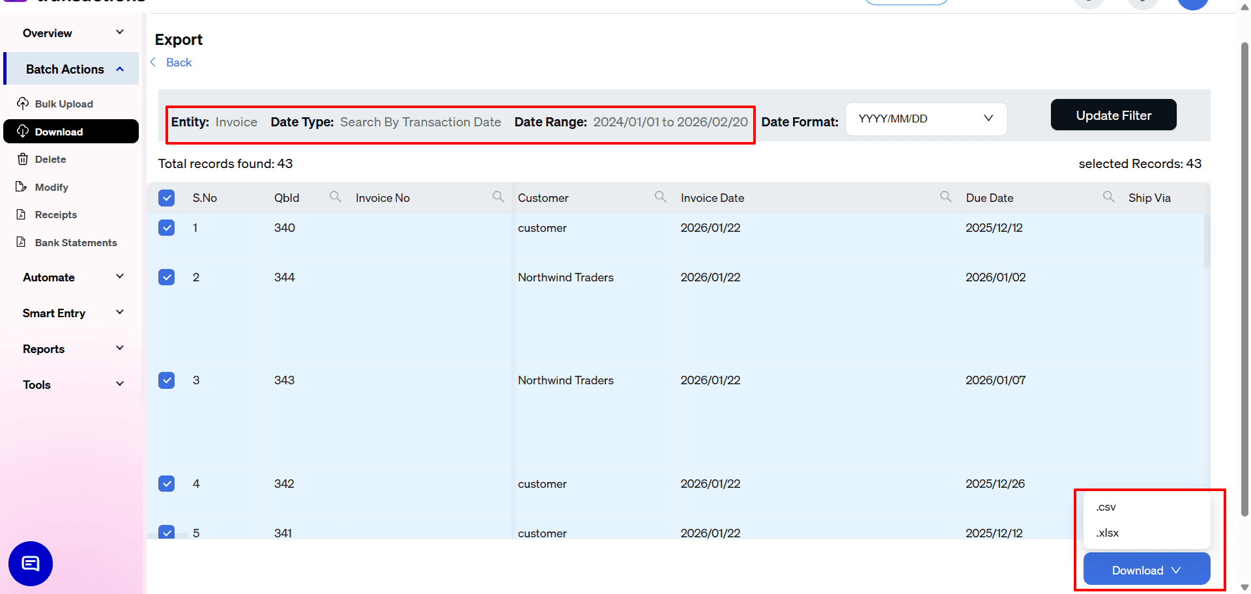Screen dimensions: 1251x594
Task: Uncheck the select-all records checkbox
Action: click(167, 197)
